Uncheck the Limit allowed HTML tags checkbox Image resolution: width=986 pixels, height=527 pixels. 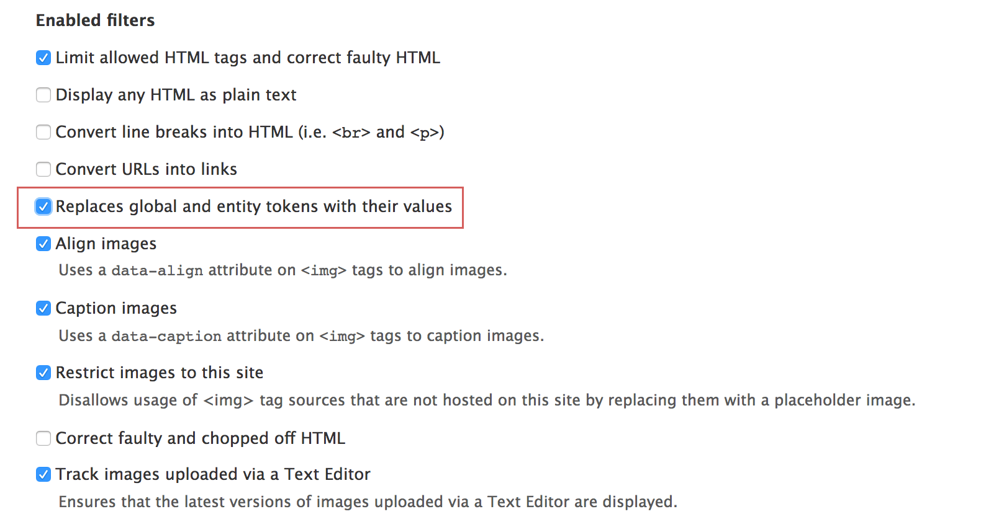pos(43,58)
